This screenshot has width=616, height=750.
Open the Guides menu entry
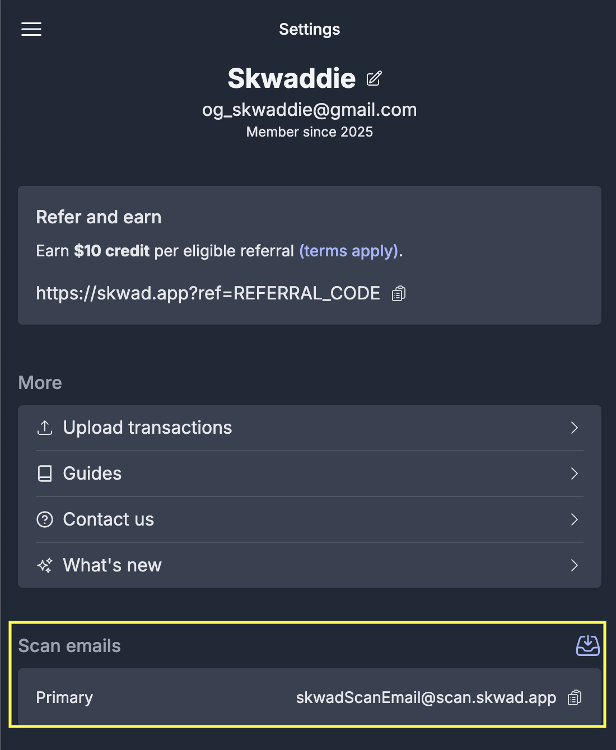pyautogui.click(x=92, y=474)
